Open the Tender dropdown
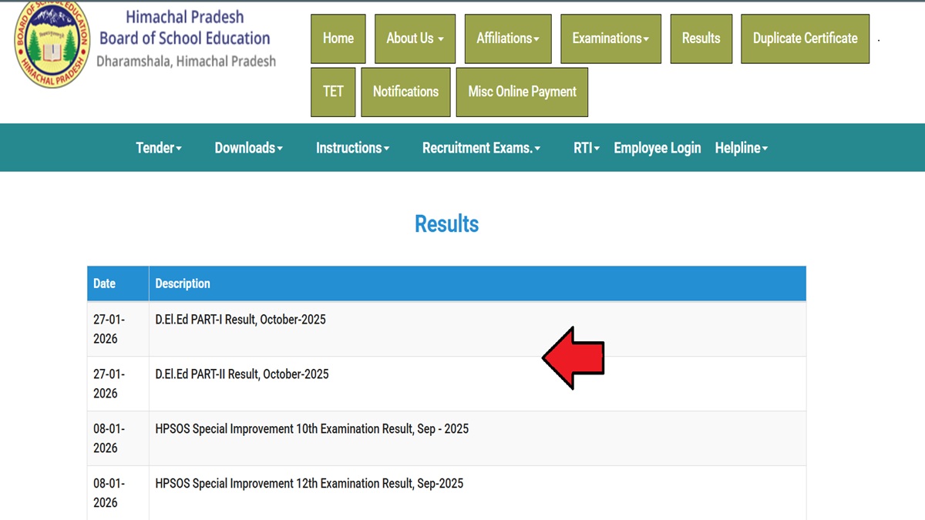The height and width of the screenshot is (520, 925). pyautogui.click(x=159, y=148)
